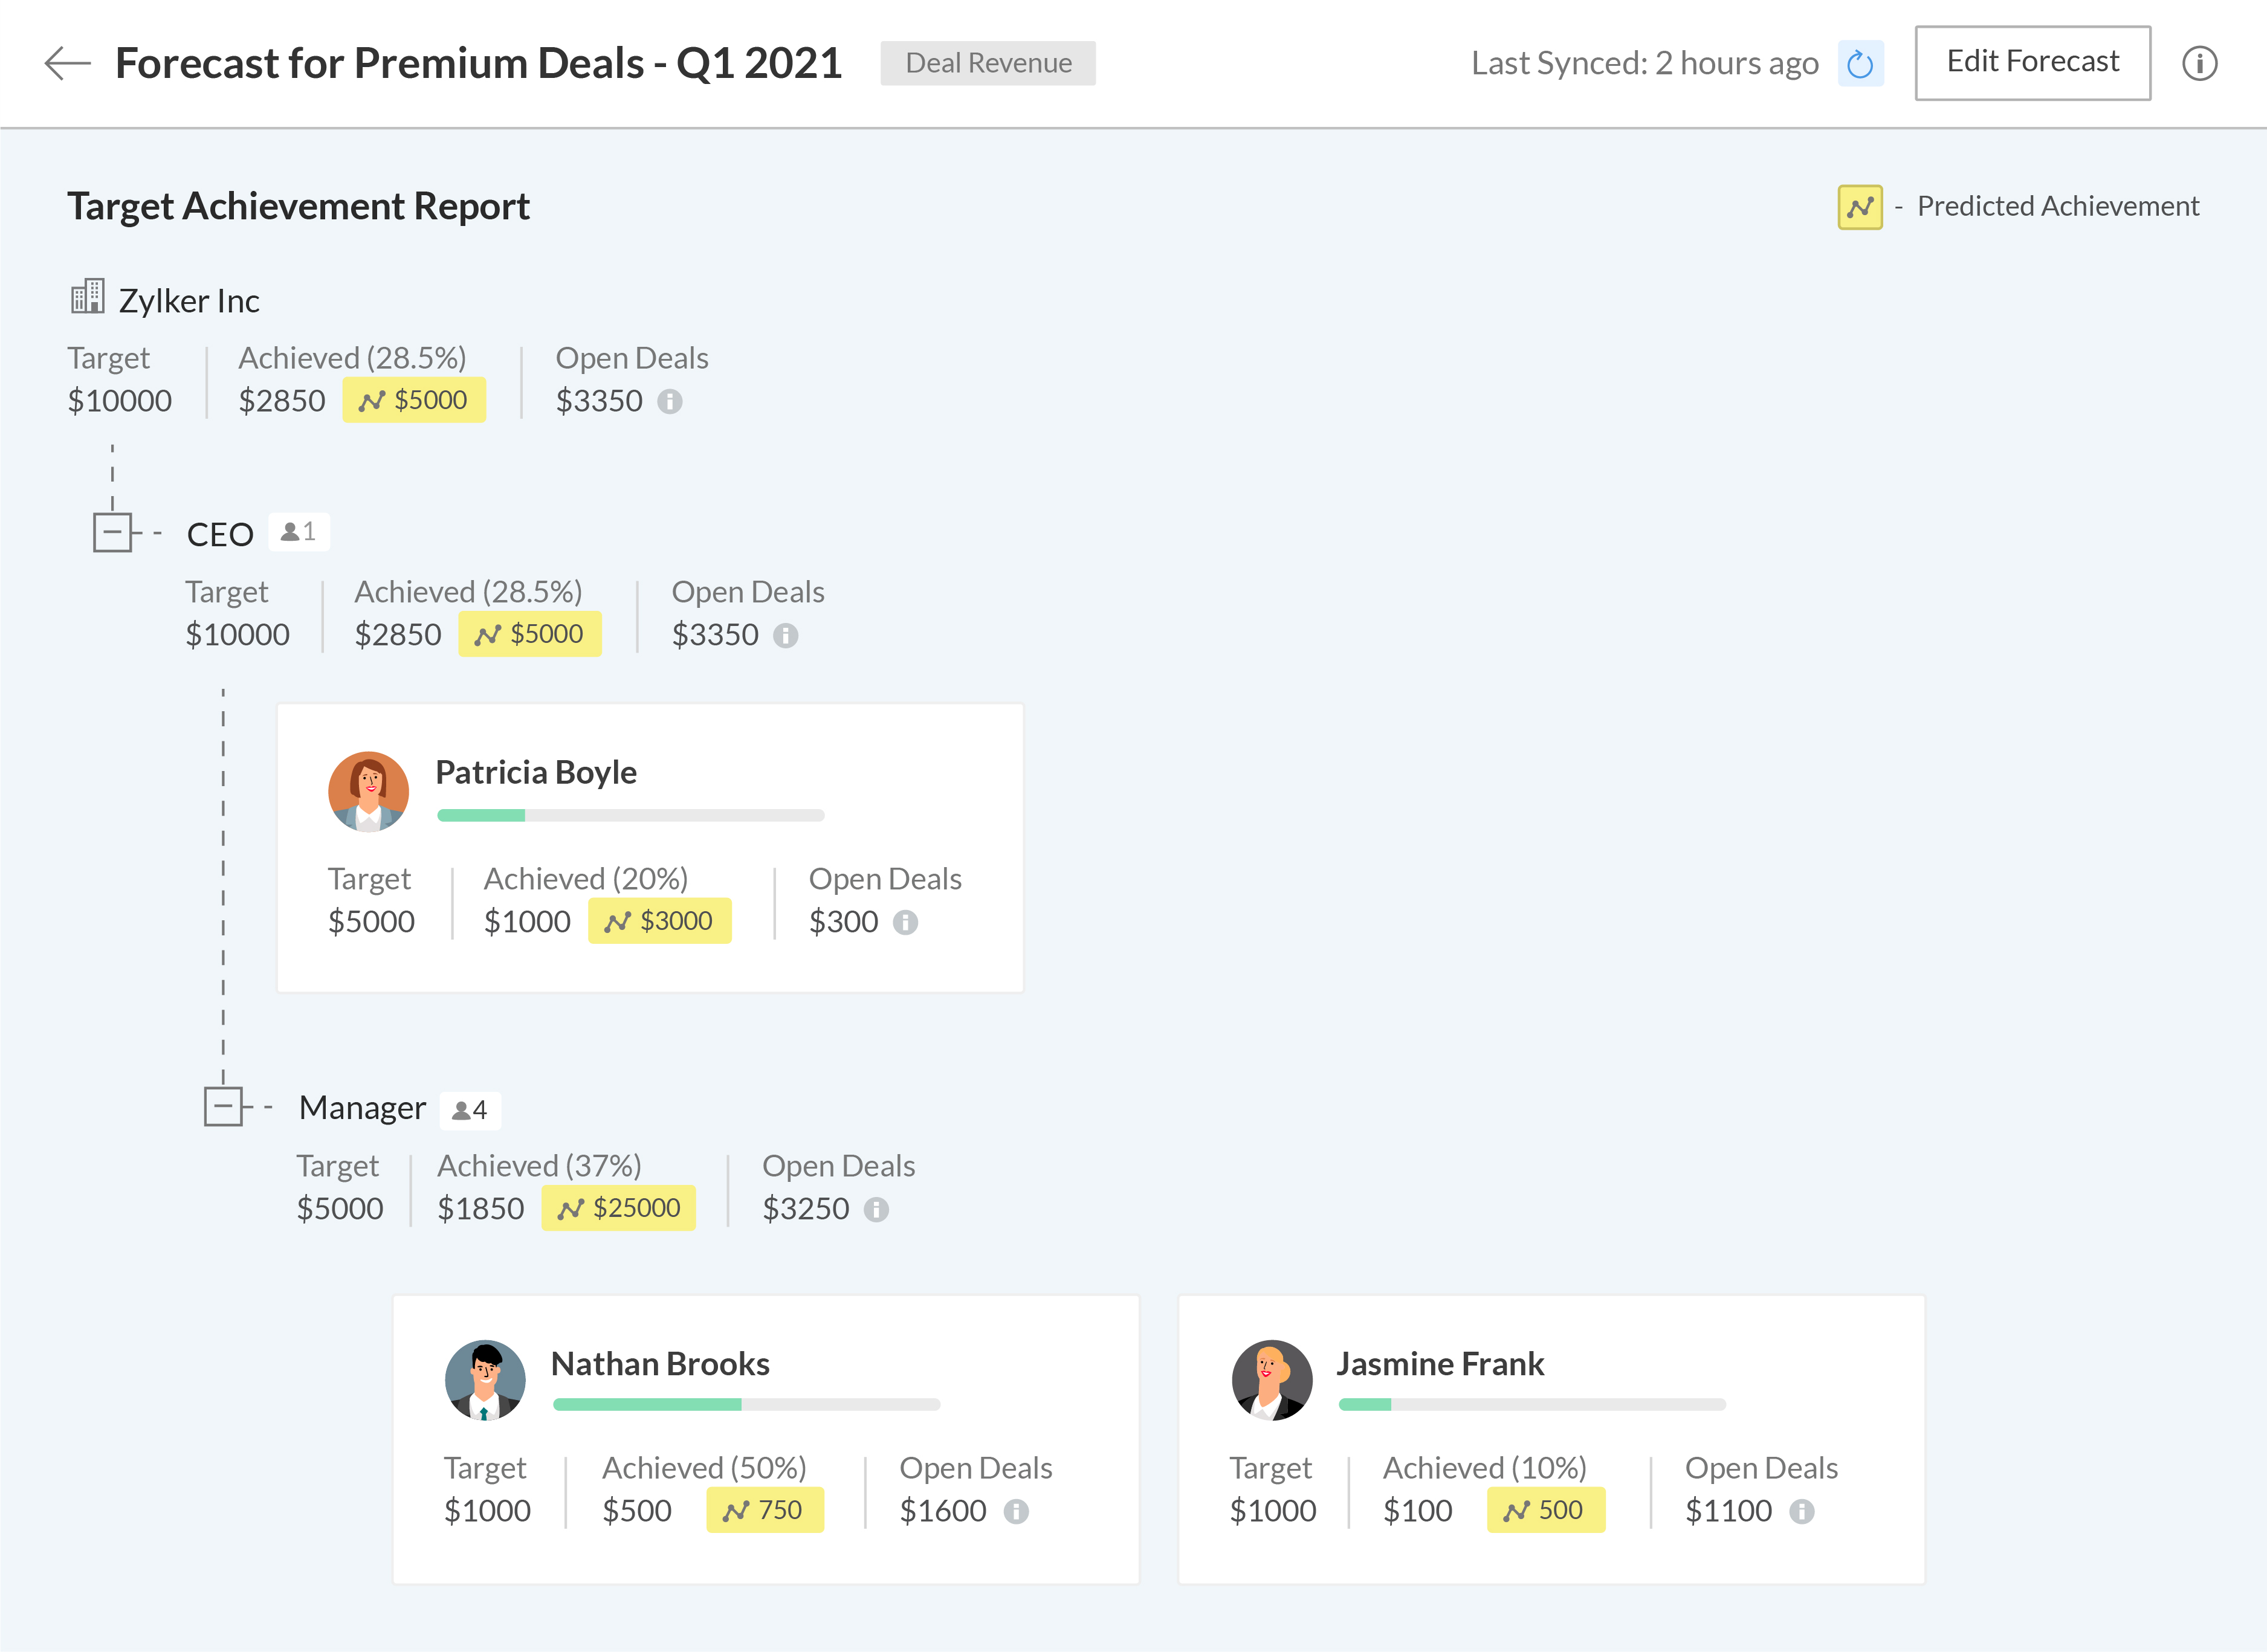
Task: Click Patricia Boyle's achievement progress bar
Action: click(x=630, y=815)
